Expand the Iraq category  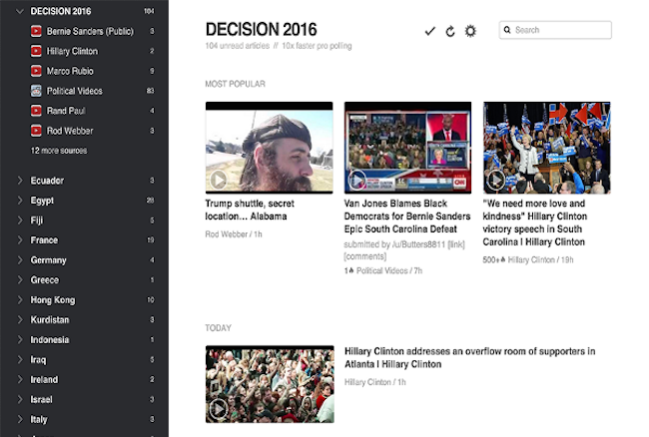[19, 359]
